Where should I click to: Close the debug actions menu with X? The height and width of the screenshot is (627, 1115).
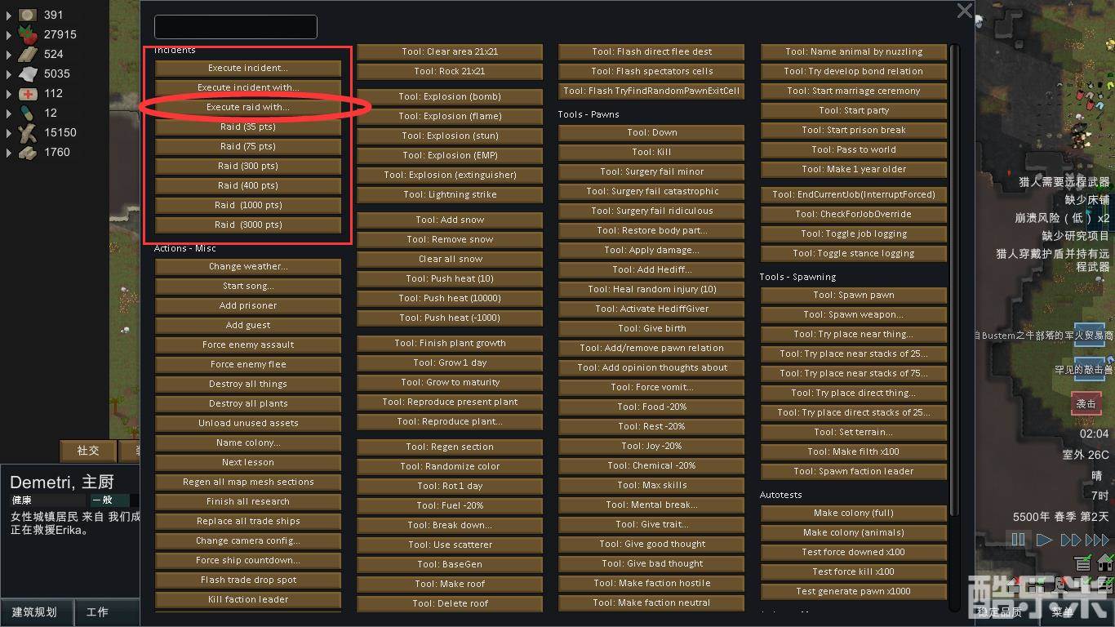click(964, 11)
